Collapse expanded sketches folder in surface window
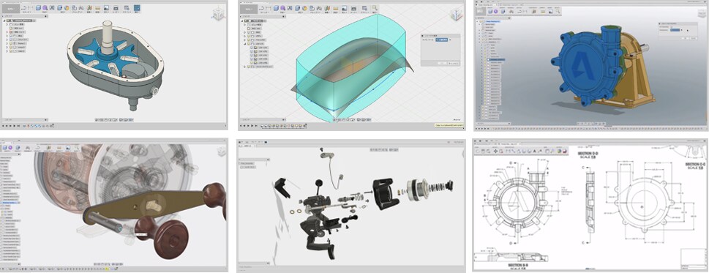The width and height of the screenshot is (709, 273). (x=244, y=44)
